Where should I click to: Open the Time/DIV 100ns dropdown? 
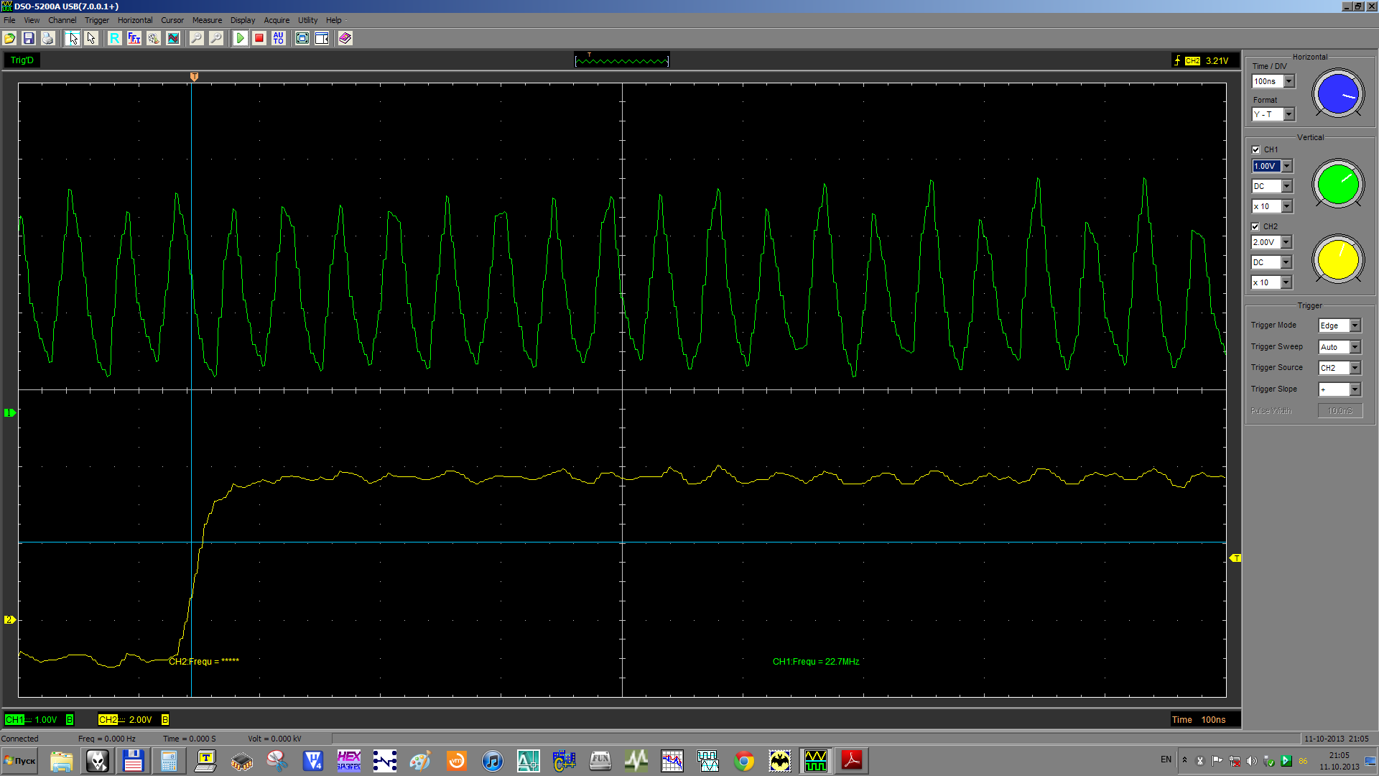click(1289, 81)
